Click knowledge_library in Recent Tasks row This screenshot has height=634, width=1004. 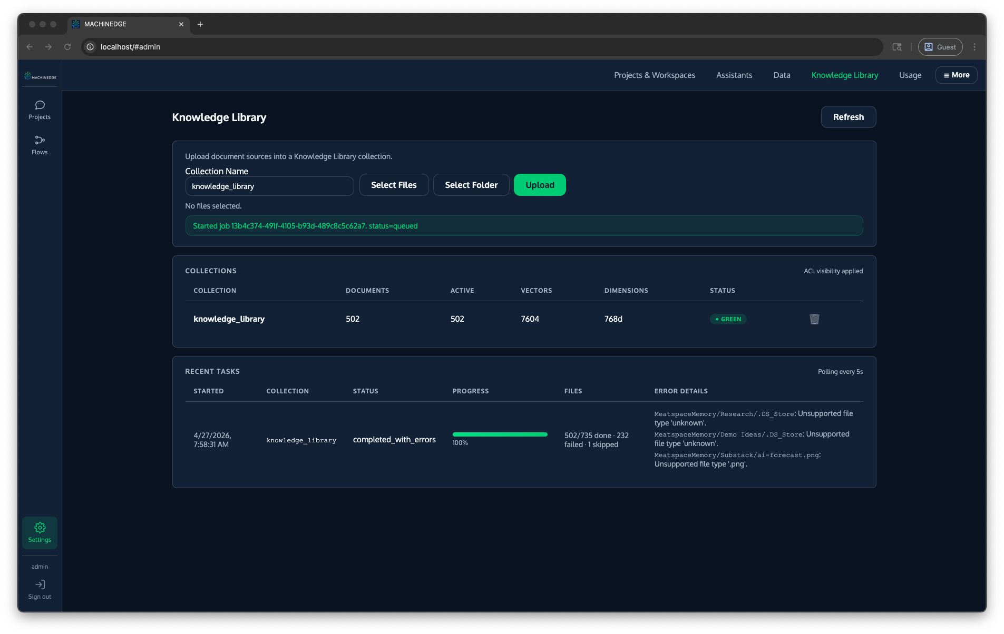coord(301,440)
